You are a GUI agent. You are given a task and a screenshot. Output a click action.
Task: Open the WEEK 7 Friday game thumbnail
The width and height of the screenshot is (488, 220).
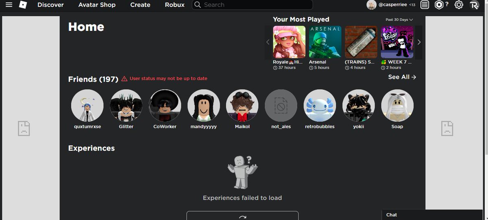point(397,42)
